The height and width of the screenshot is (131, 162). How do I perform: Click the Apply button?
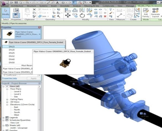coord(34,78)
